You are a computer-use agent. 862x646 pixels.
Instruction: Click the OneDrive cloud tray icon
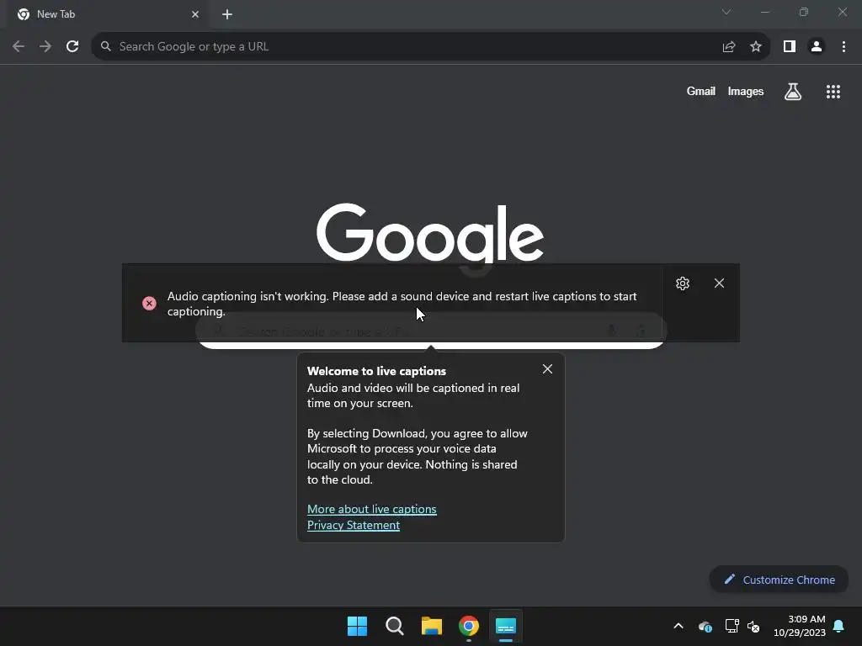(705, 626)
